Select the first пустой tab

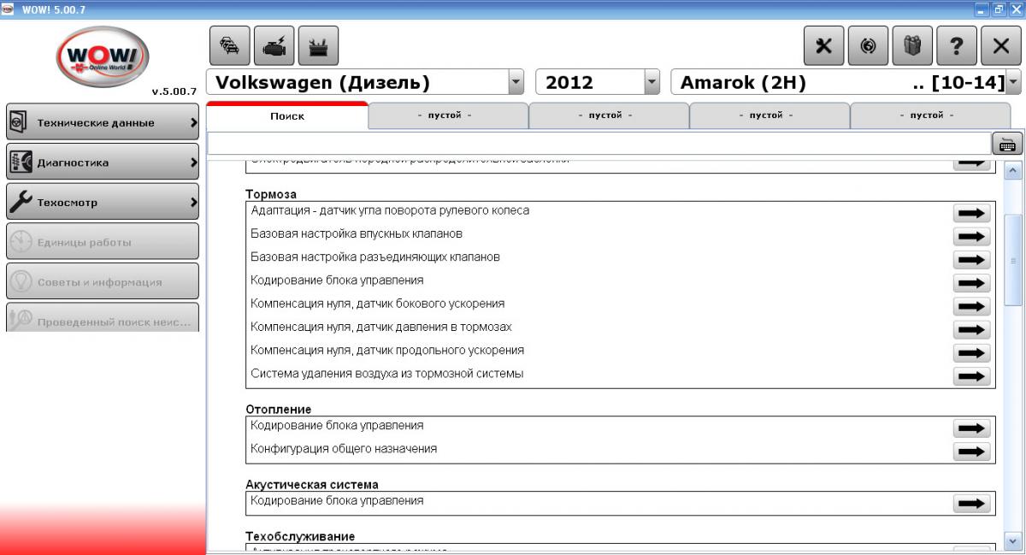(x=448, y=115)
